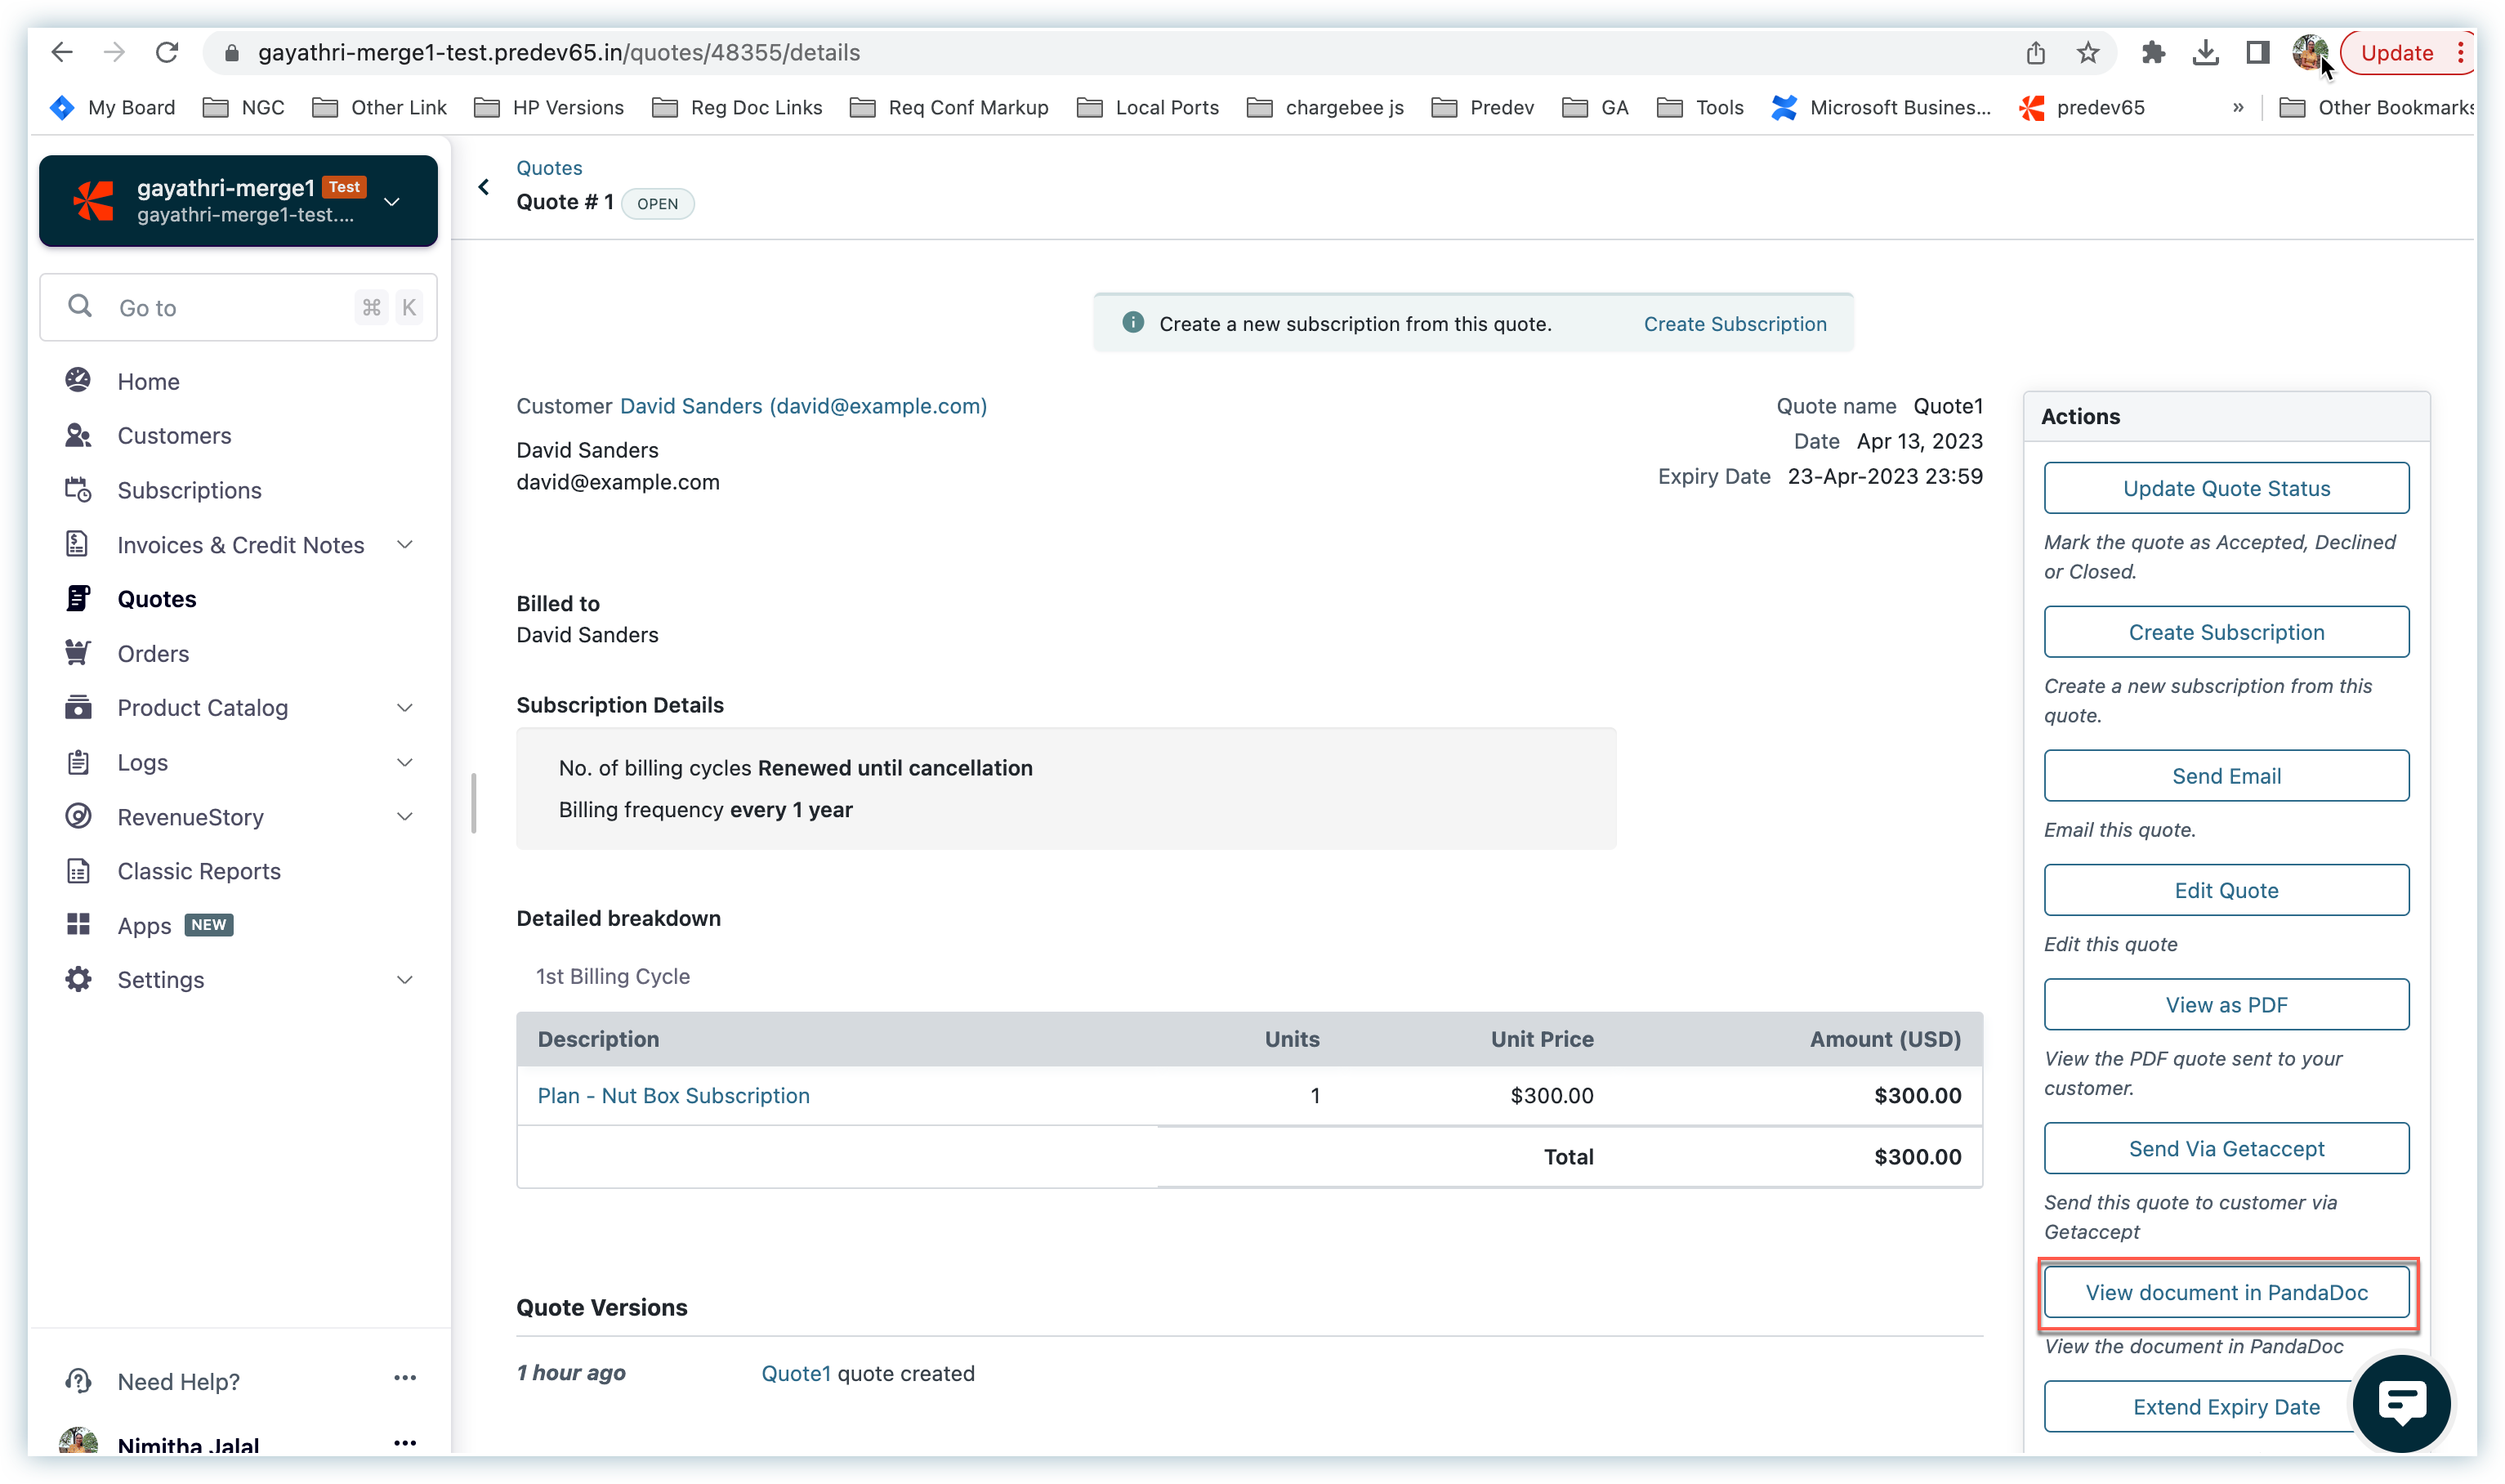Screen dimensions: 2505x1484
Task: Expand the Invoices & Credit Notes menu
Action: pyautogui.click(x=405, y=545)
